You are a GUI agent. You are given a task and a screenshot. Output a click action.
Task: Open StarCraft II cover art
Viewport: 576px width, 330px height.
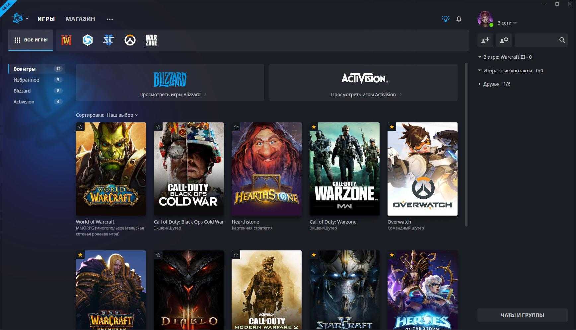(344, 290)
